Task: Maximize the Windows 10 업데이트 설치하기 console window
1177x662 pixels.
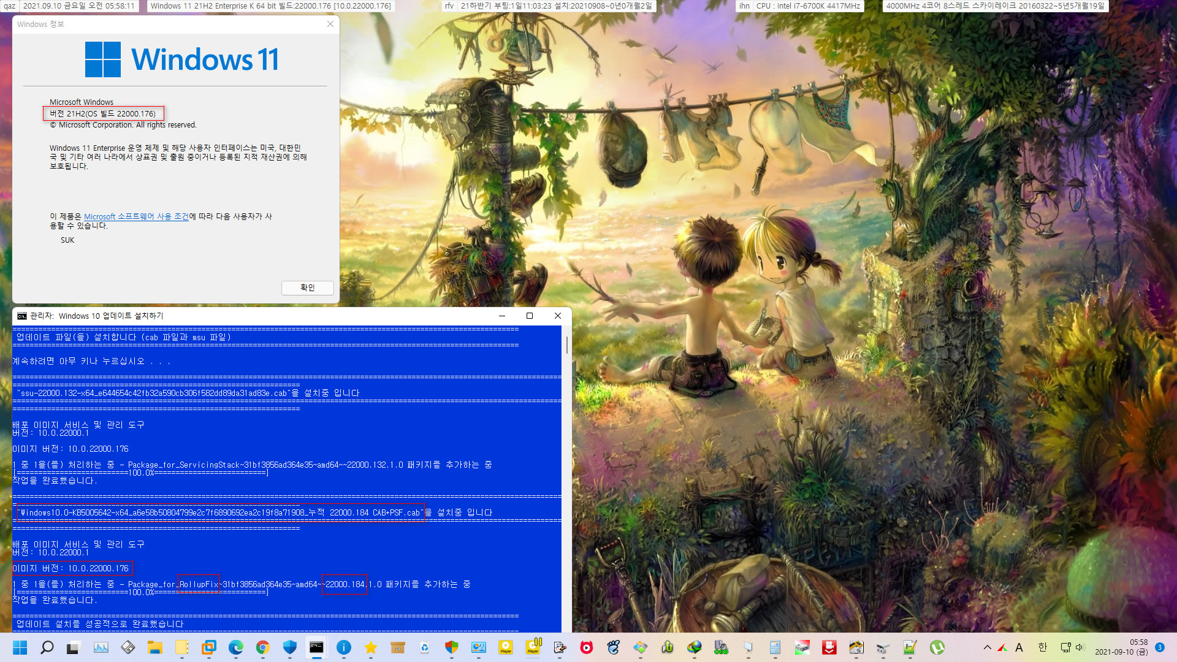Action: [x=530, y=316]
